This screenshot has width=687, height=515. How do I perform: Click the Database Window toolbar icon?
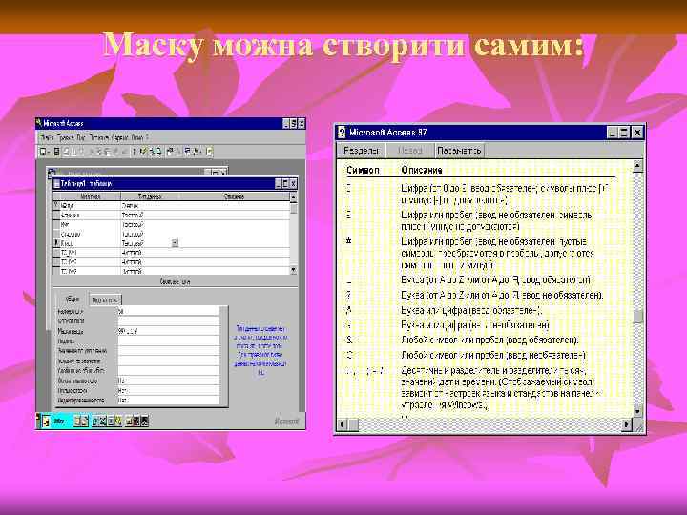[188, 152]
